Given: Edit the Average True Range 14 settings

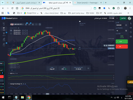Looking at the screenshot, I should coord(23,84).
